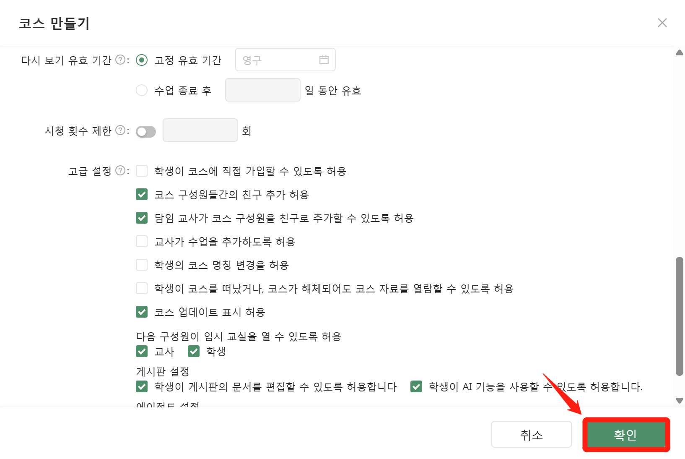Close the 코스 만들기 dialog
The image size is (685, 459).
point(662,23)
